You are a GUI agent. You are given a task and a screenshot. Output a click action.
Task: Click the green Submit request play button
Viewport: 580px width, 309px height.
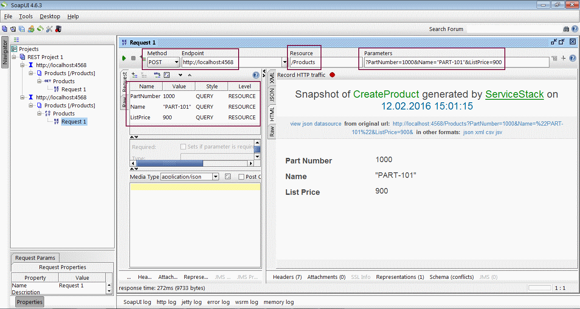[x=124, y=58]
